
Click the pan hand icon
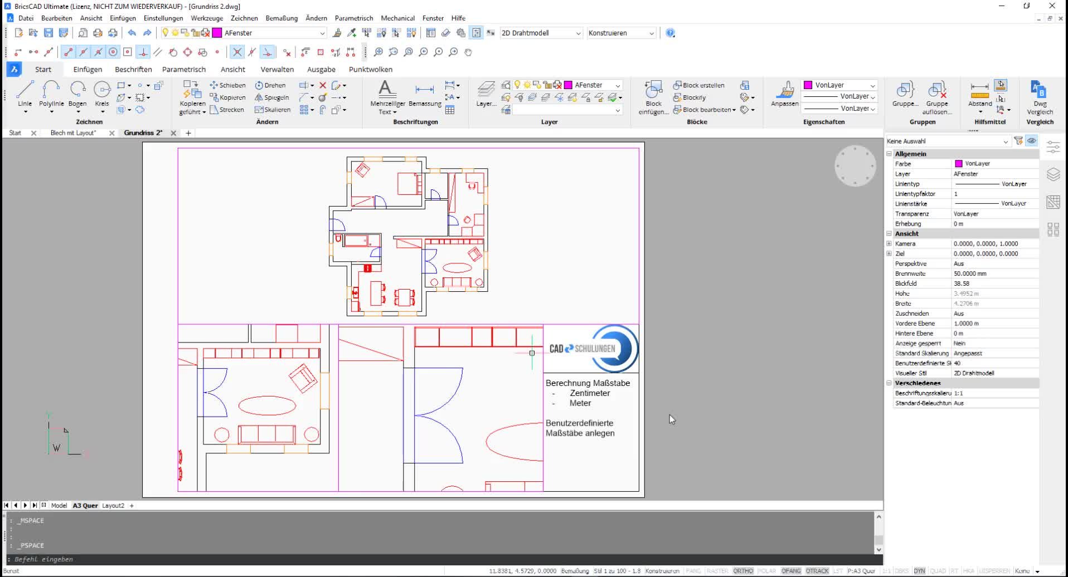point(468,52)
